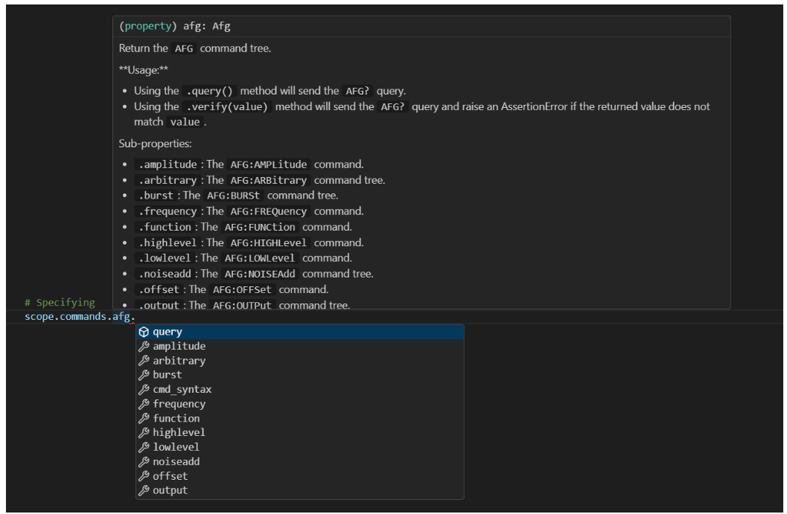Place cursor on scope in the code line
The height and width of the screenshot is (514, 787).
[x=39, y=318]
